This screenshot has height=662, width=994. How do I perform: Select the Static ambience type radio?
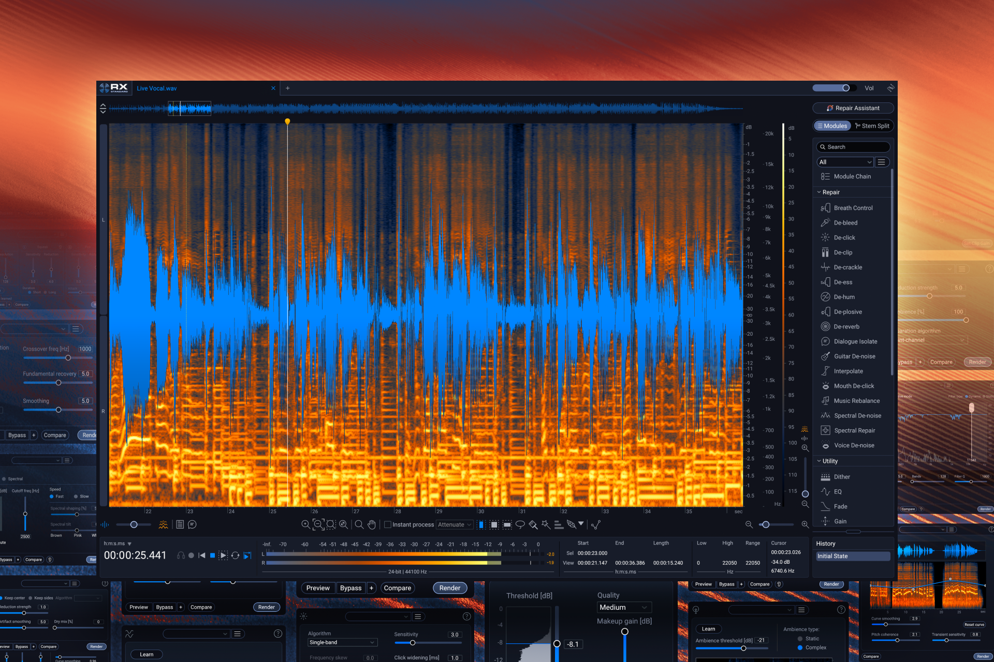pos(800,639)
